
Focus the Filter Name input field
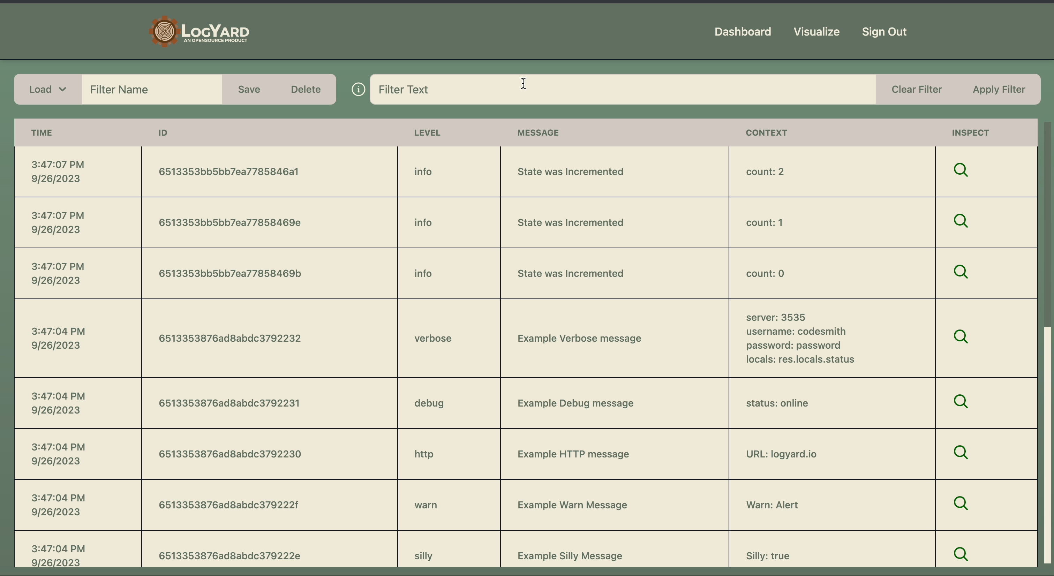(x=152, y=89)
